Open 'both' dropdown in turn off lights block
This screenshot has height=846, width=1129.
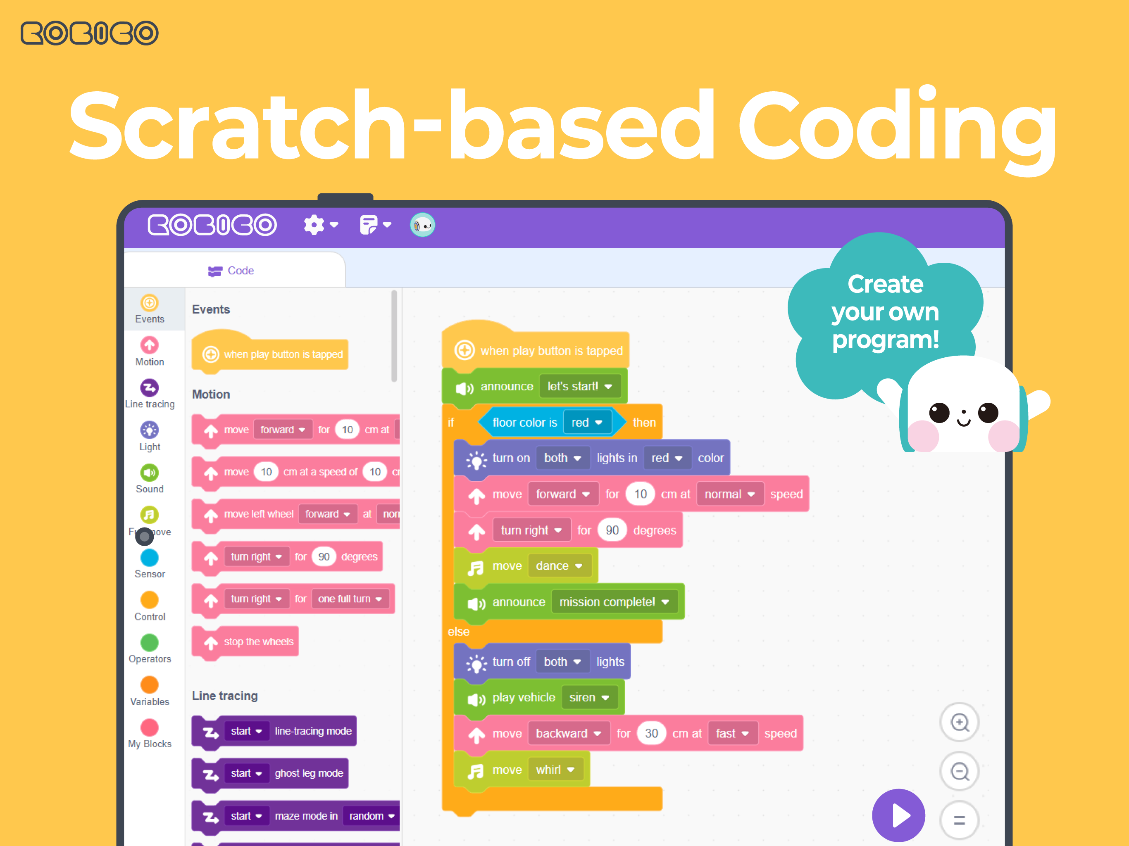click(x=563, y=662)
